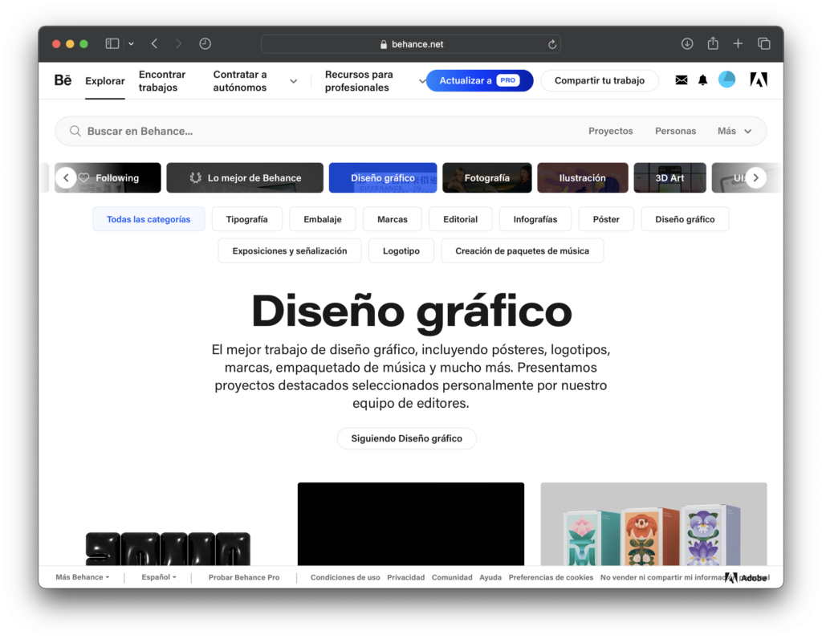Select the Ilustración category card
This screenshot has height=639, width=822.
[x=583, y=177]
